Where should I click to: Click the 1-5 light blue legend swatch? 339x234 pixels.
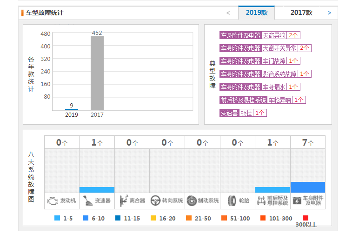tap(57, 218)
